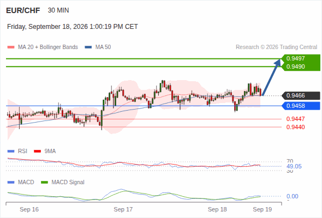Click the Sep 17 date axis label

coord(123,209)
